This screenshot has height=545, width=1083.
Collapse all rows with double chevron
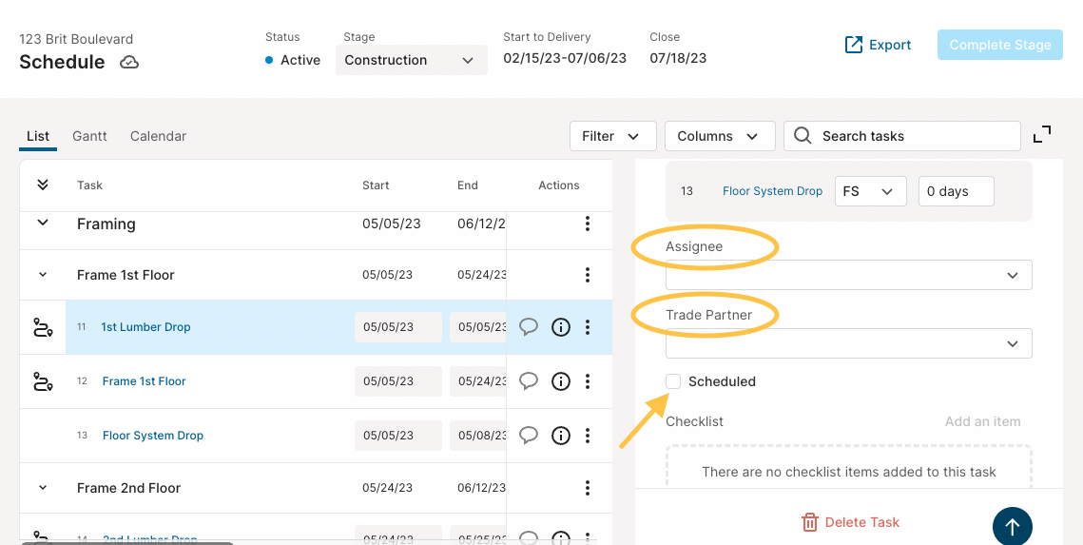pyautogui.click(x=42, y=185)
